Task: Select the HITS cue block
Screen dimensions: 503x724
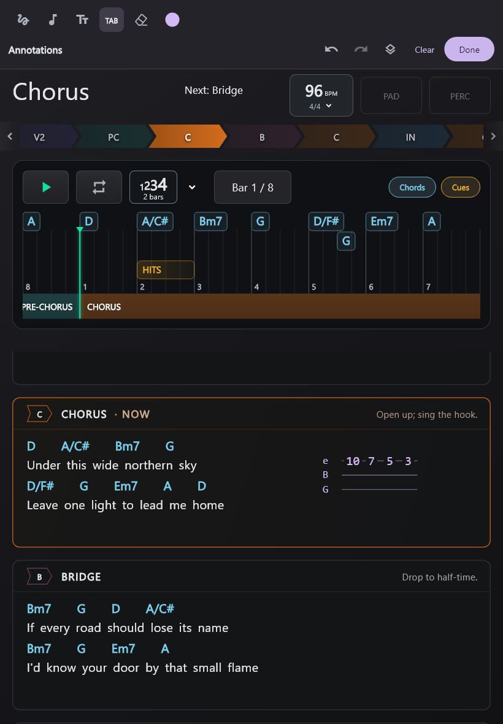Action: click(x=166, y=269)
